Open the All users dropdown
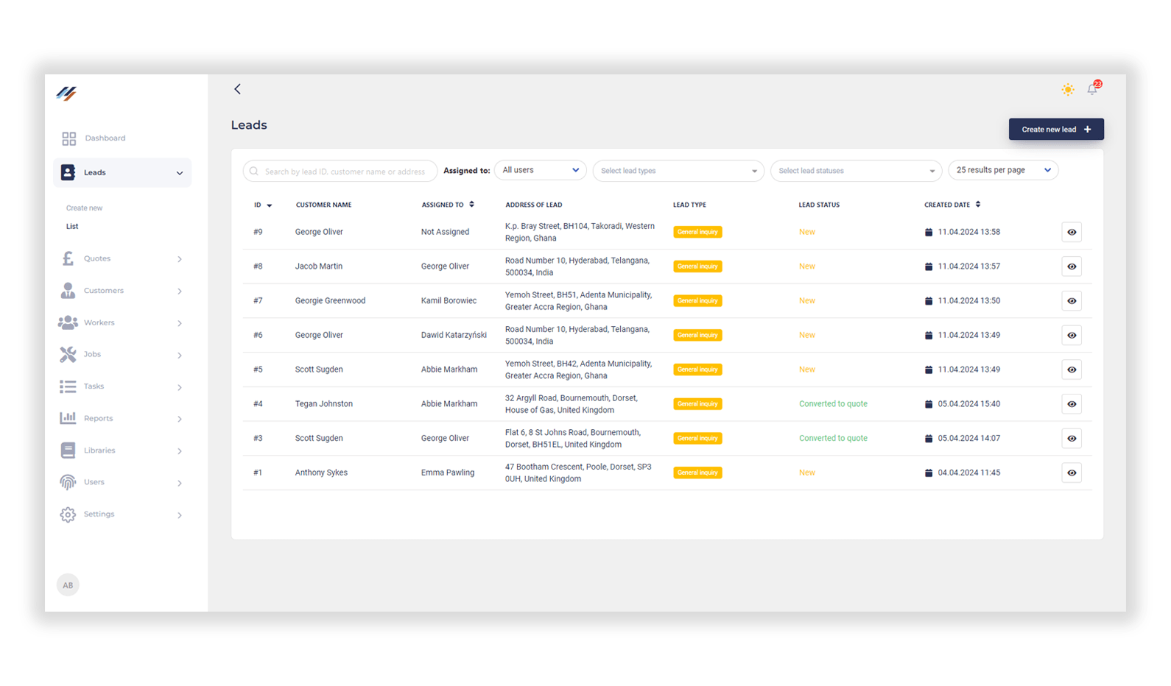This screenshot has width=1171, height=686. (540, 171)
